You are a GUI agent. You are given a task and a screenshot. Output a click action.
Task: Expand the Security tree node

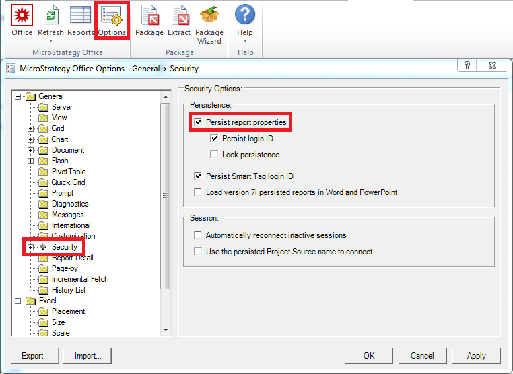31,247
